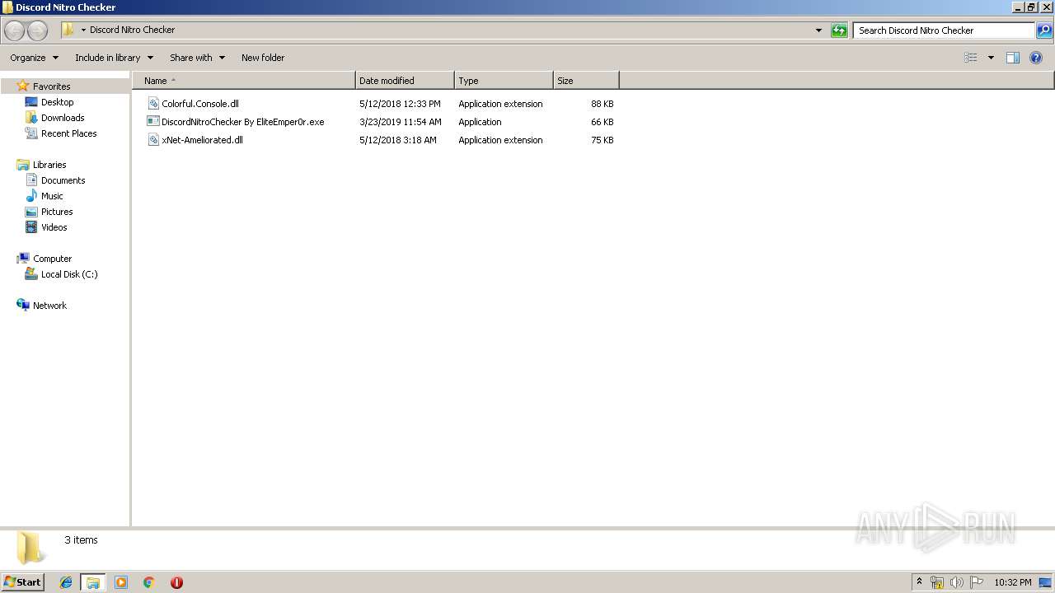Click the Show desktop tray button
1055x593 pixels.
(1045, 582)
